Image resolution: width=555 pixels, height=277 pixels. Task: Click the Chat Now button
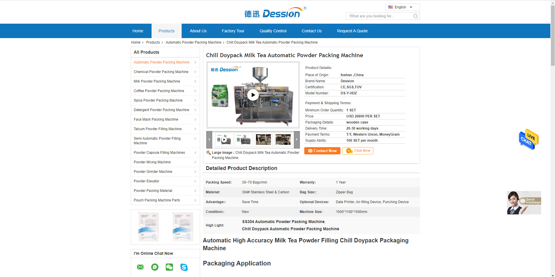click(358, 151)
